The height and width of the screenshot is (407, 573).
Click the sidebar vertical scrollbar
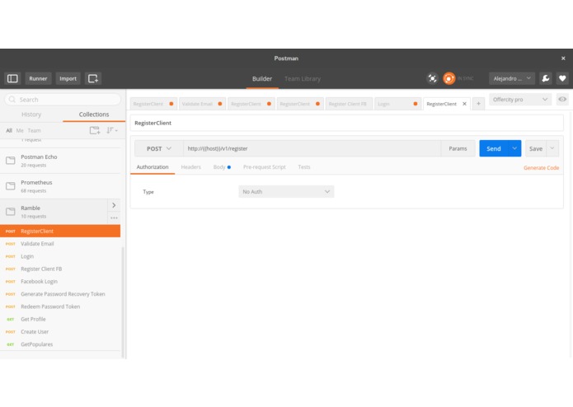coord(123,302)
